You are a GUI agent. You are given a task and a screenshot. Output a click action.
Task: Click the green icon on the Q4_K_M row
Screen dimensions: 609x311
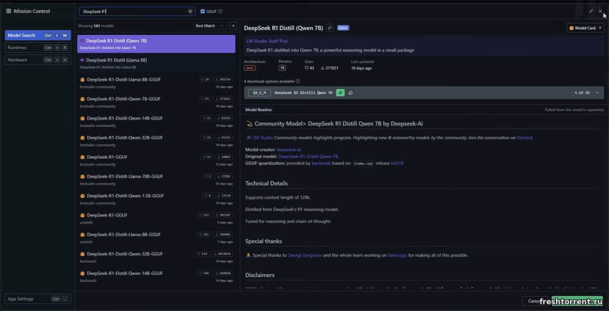pos(340,93)
